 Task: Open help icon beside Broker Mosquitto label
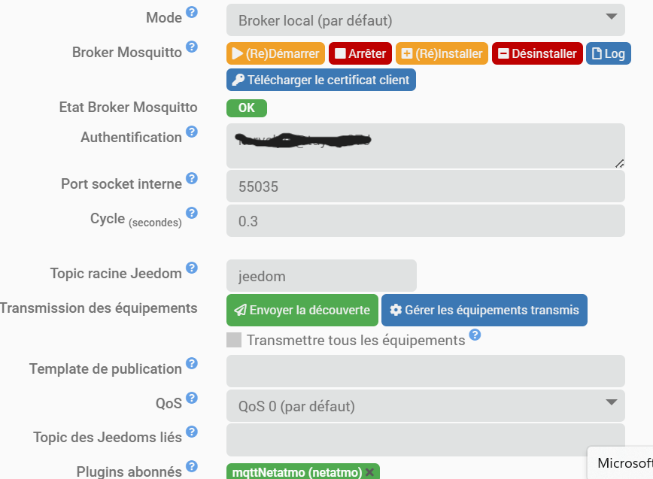[192, 47]
